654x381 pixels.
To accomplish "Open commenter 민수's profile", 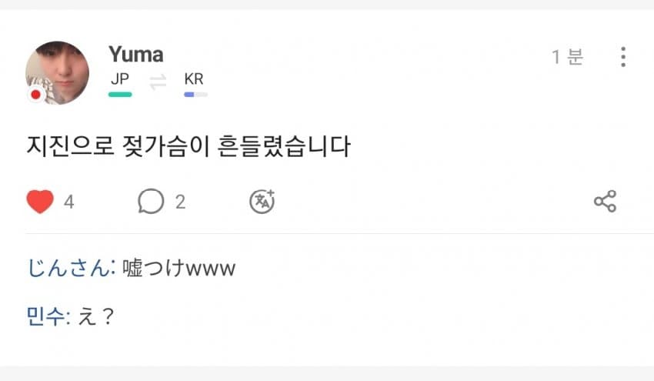I will (x=48, y=316).
